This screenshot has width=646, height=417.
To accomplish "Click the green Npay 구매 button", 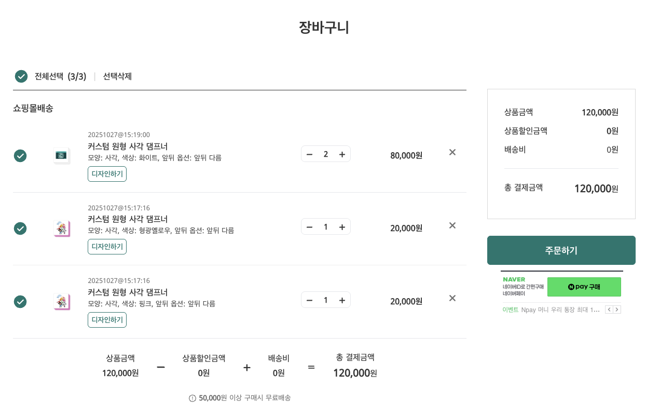I will point(584,287).
